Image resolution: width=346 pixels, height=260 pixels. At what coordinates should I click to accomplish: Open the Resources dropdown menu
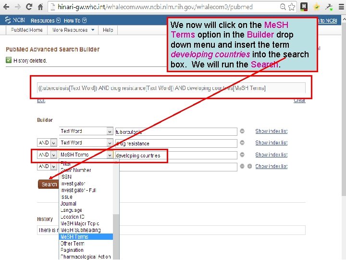pos(46,21)
